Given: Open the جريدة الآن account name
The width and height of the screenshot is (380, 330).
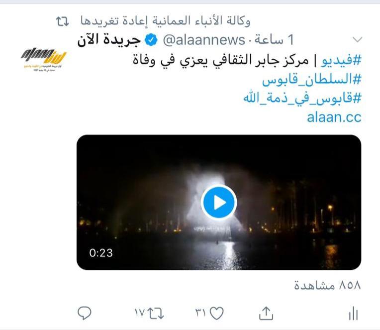Looking at the screenshot, I should [109, 39].
